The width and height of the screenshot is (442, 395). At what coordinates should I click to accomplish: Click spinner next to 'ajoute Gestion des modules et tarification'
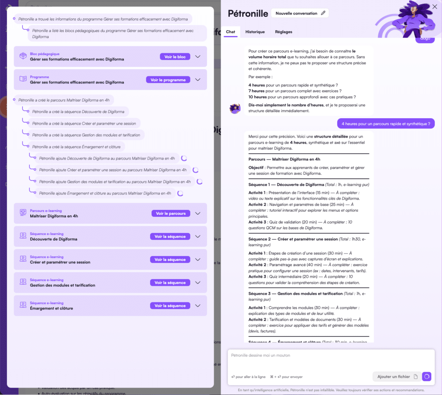[199, 182]
